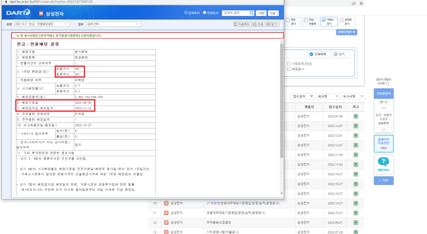Click red 유 icon in row 11

tap(166, 213)
